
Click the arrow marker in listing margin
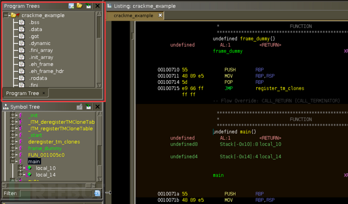point(107,192)
